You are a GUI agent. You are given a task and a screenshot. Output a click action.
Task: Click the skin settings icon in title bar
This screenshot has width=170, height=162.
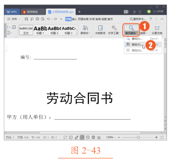tap(134, 12)
